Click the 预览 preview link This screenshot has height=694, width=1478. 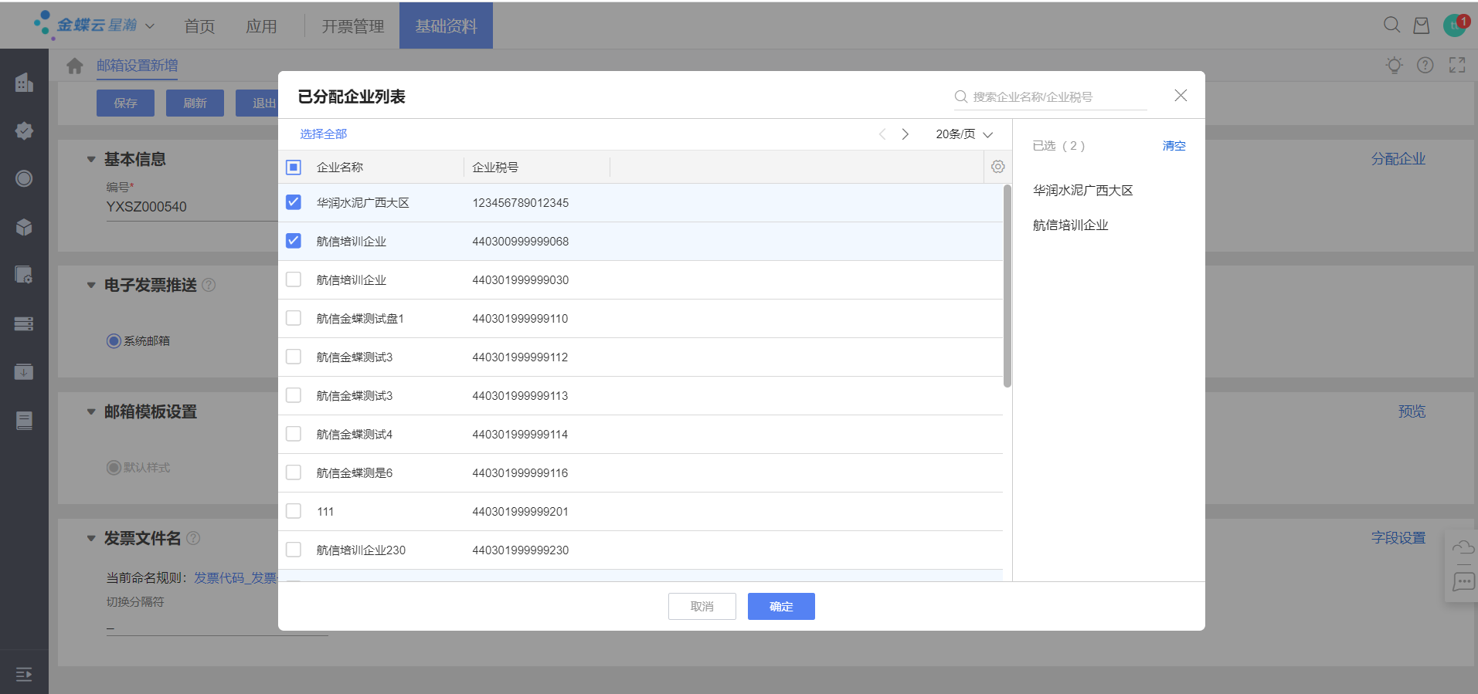click(x=1412, y=411)
